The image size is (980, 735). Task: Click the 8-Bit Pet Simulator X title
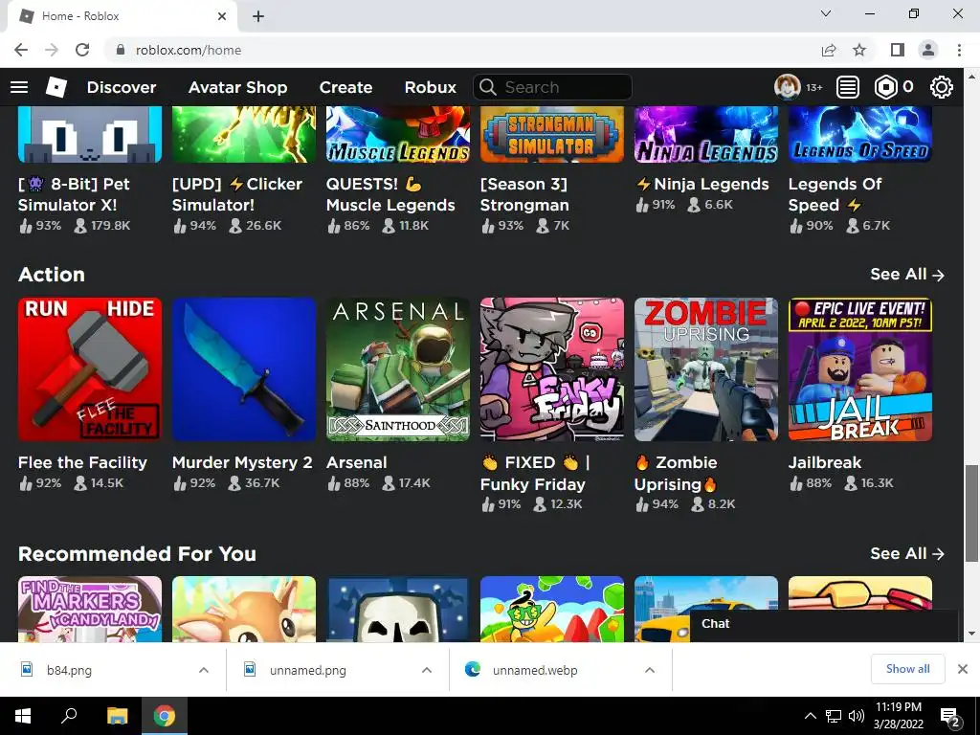click(74, 194)
